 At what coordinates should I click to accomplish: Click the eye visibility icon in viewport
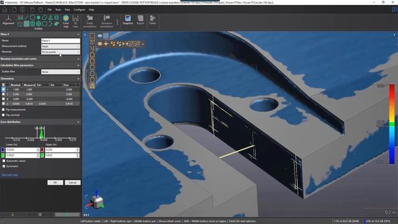(99, 36)
